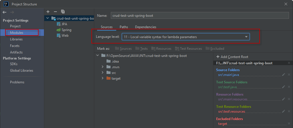Select content root F:\OpenSource\JAVA\INT\crud-test-unit-spring-boot

point(144,56)
